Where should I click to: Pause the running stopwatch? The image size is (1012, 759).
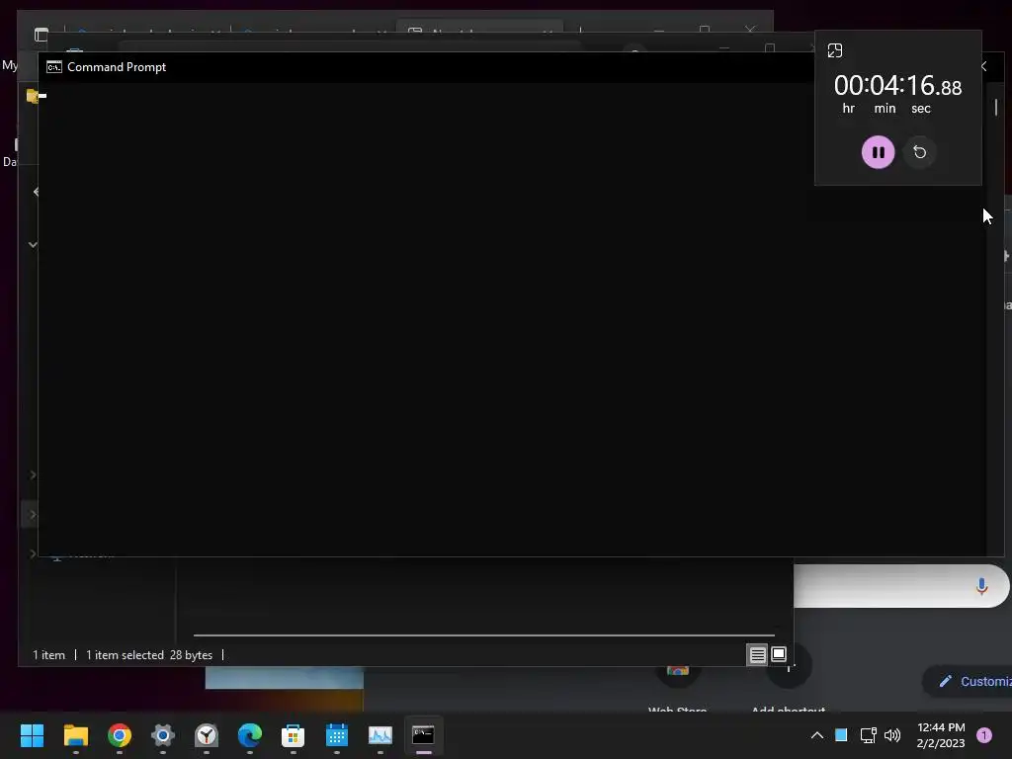[878, 152]
